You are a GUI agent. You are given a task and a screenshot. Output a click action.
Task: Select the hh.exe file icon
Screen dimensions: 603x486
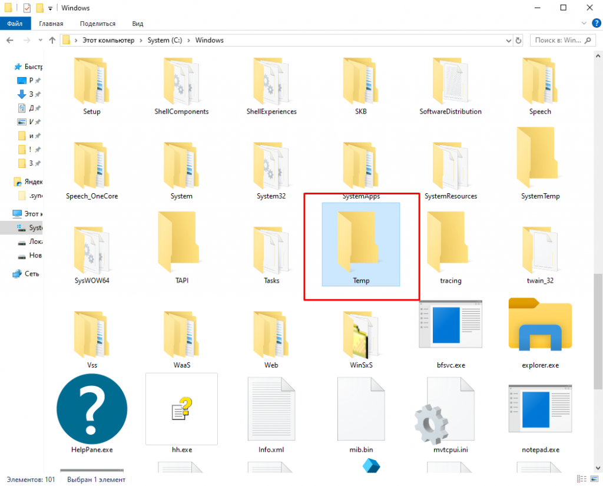click(181, 409)
